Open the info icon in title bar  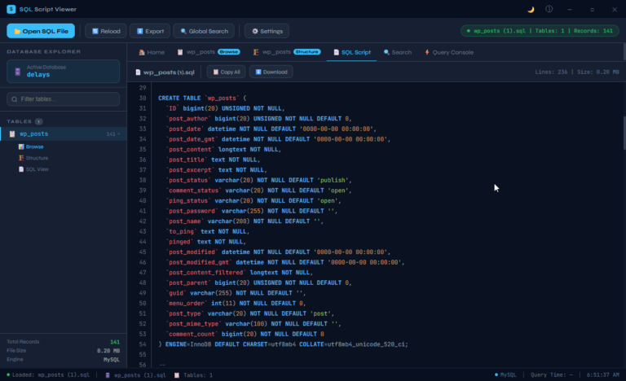[549, 9]
